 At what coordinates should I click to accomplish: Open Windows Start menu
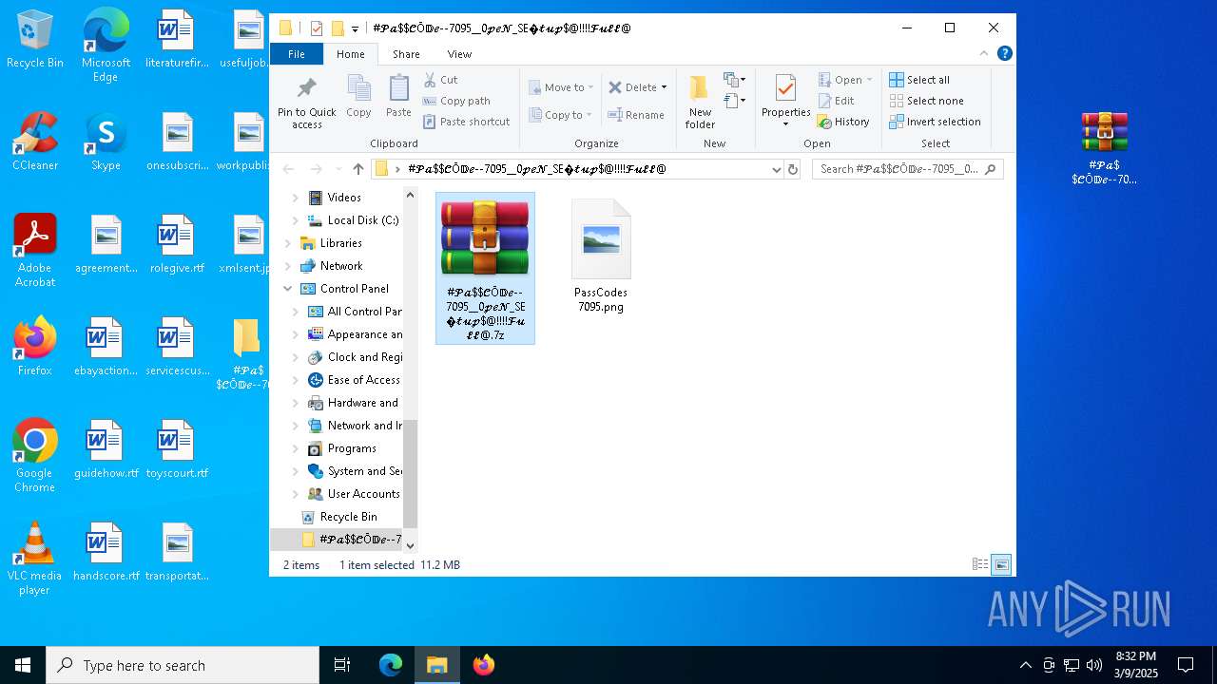(x=23, y=665)
